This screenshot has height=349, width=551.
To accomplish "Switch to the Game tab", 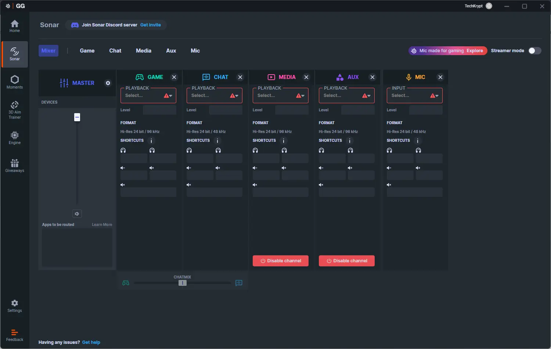I will pyautogui.click(x=87, y=51).
